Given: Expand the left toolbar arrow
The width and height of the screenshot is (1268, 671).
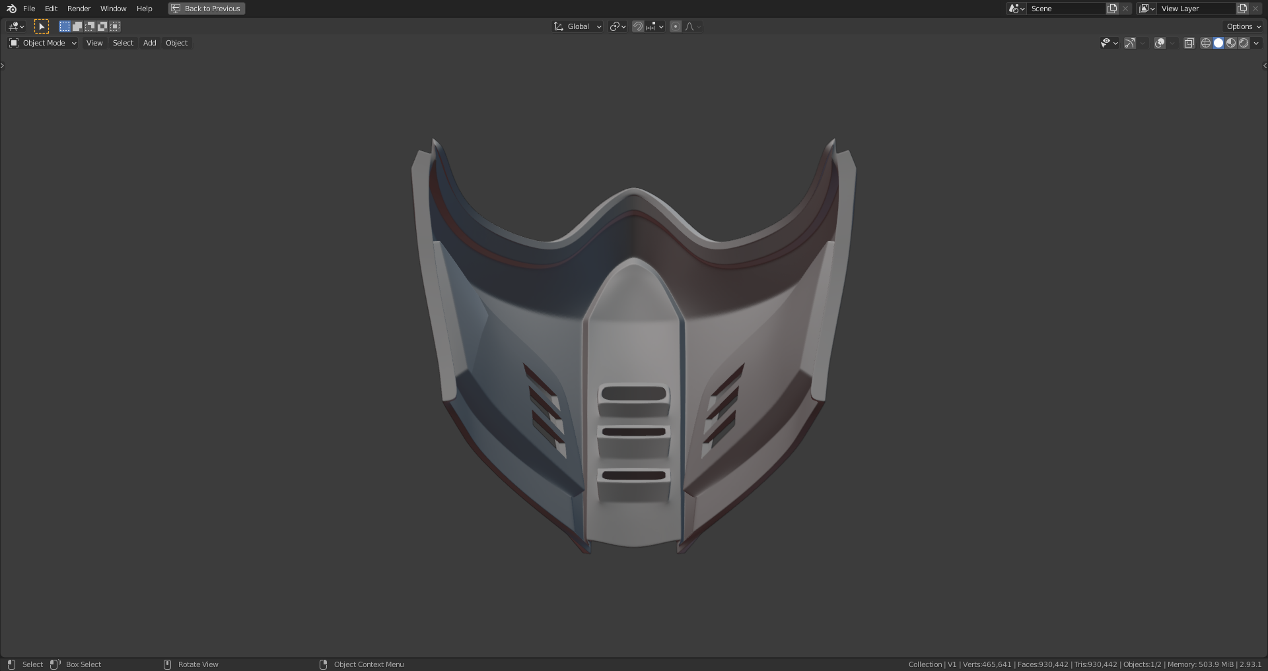Looking at the screenshot, I should [3, 65].
